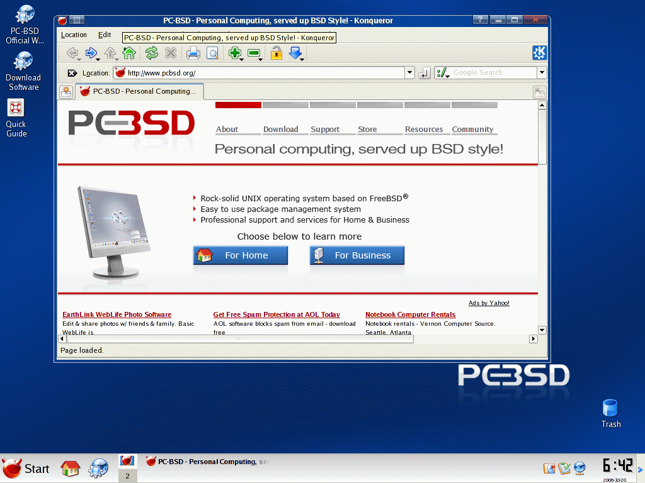This screenshot has width=645, height=483.
Task: Open the Notebook Computer Rentals ad link
Action: tap(411, 314)
